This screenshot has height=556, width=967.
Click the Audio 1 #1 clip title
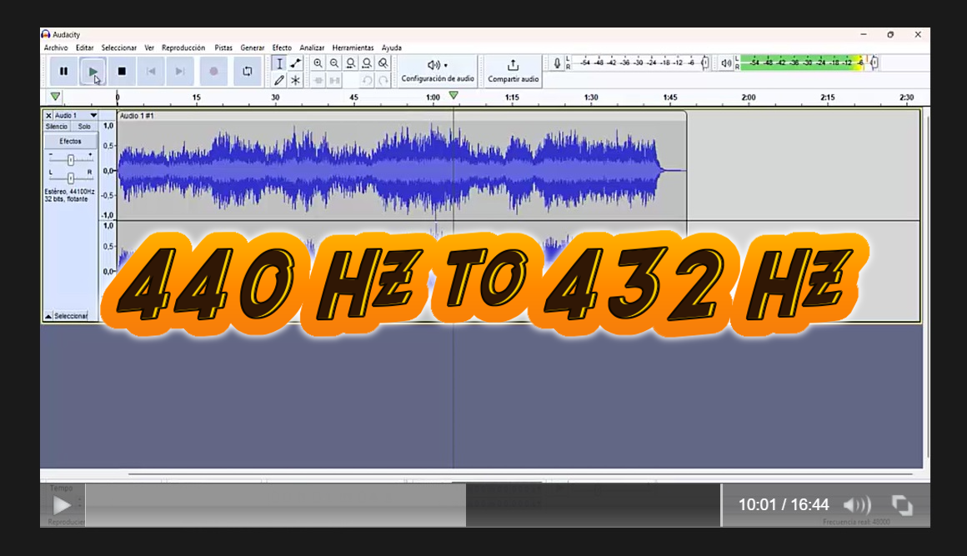[x=137, y=116]
